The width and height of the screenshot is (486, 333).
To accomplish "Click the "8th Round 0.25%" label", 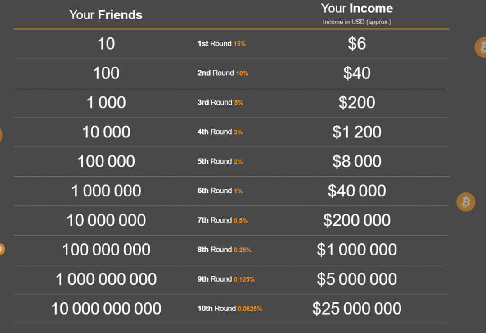I will [x=224, y=250].
